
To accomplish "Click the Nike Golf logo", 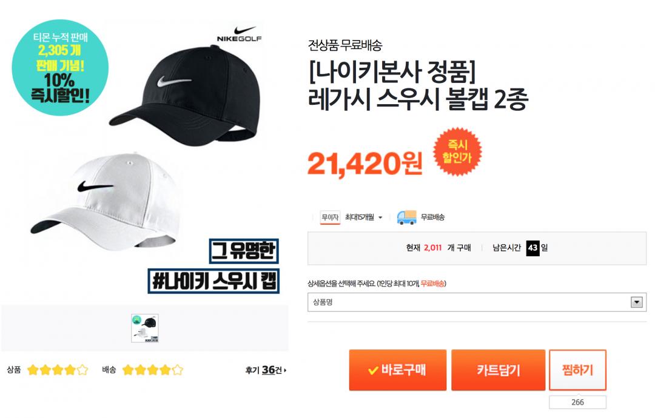I will pos(240,34).
